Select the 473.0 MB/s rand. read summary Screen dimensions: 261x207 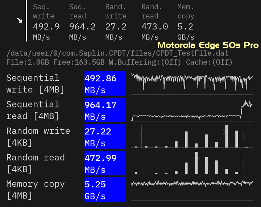pos(155,22)
